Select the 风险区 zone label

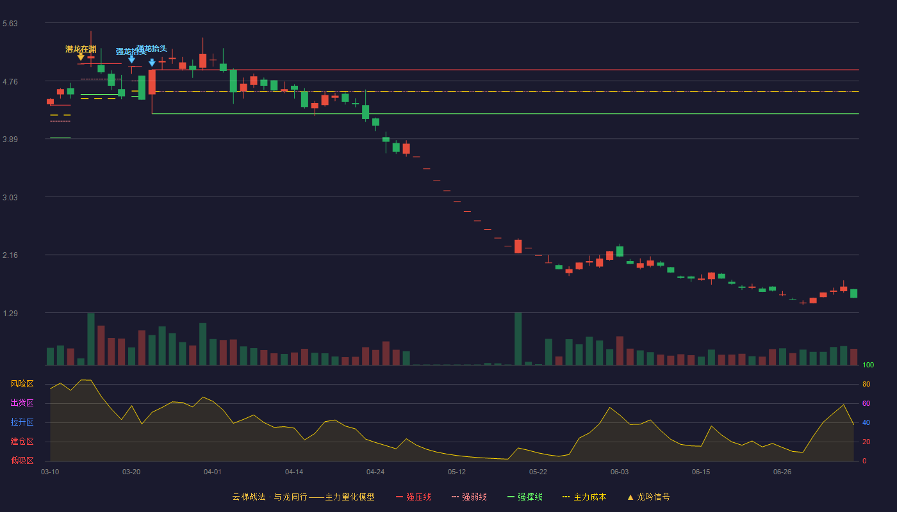click(x=22, y=384)
